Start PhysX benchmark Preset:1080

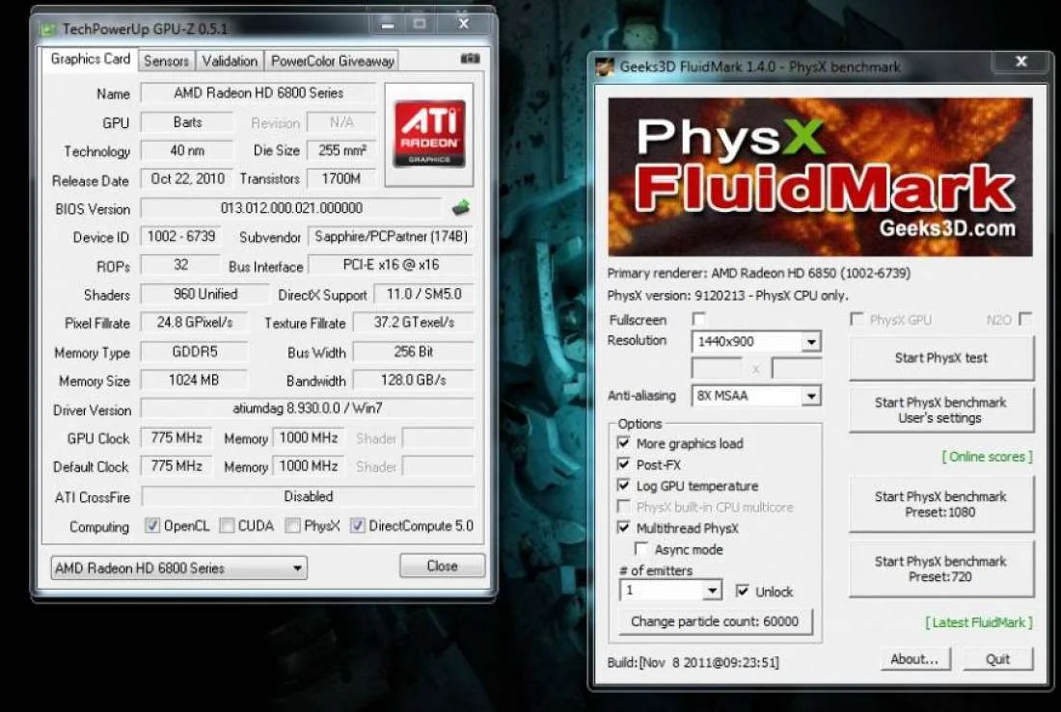coord(941,504)
